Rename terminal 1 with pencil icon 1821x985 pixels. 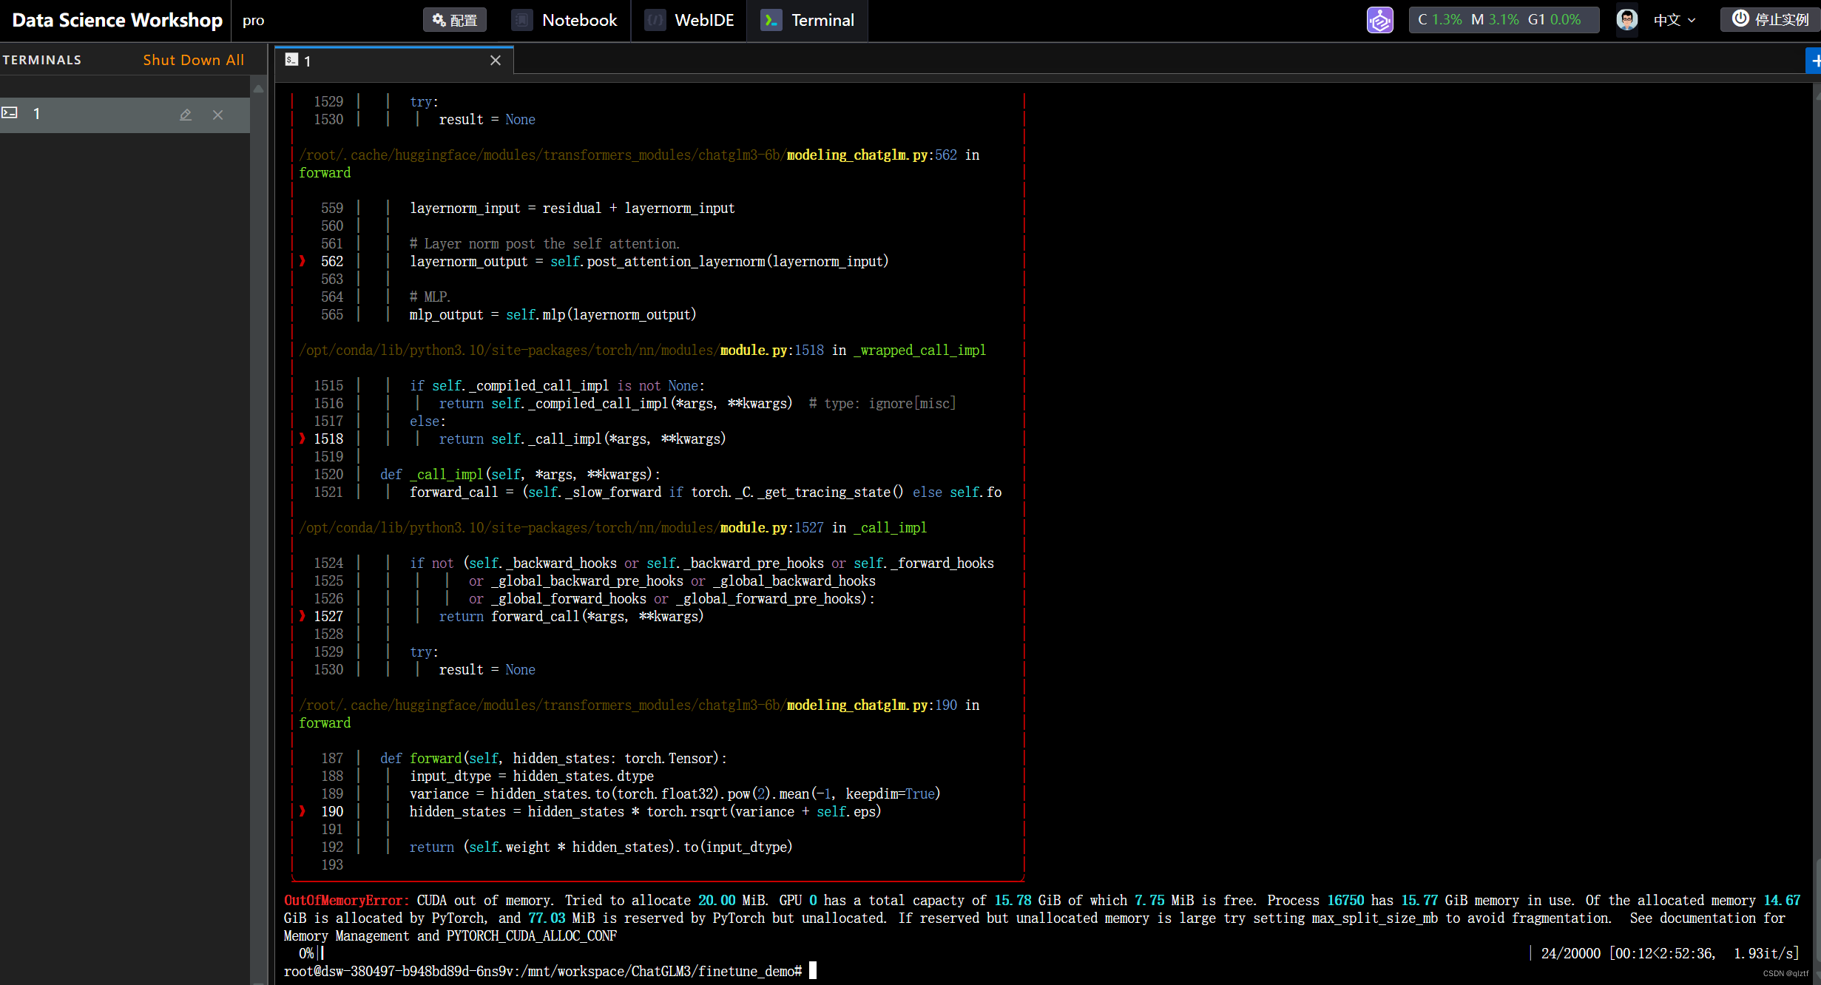186,115
